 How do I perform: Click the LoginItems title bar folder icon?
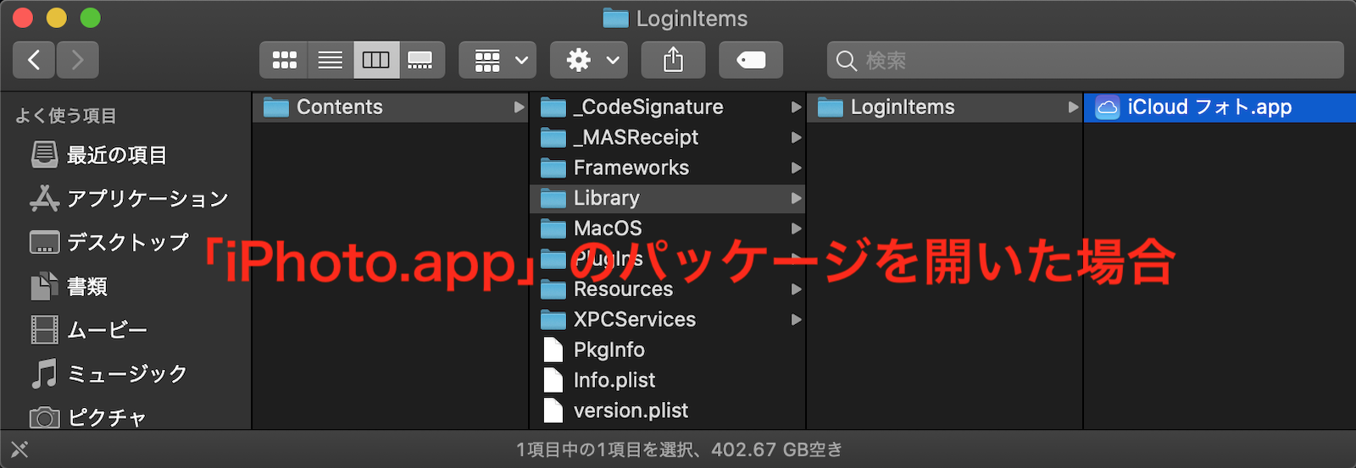coord(615,18)
